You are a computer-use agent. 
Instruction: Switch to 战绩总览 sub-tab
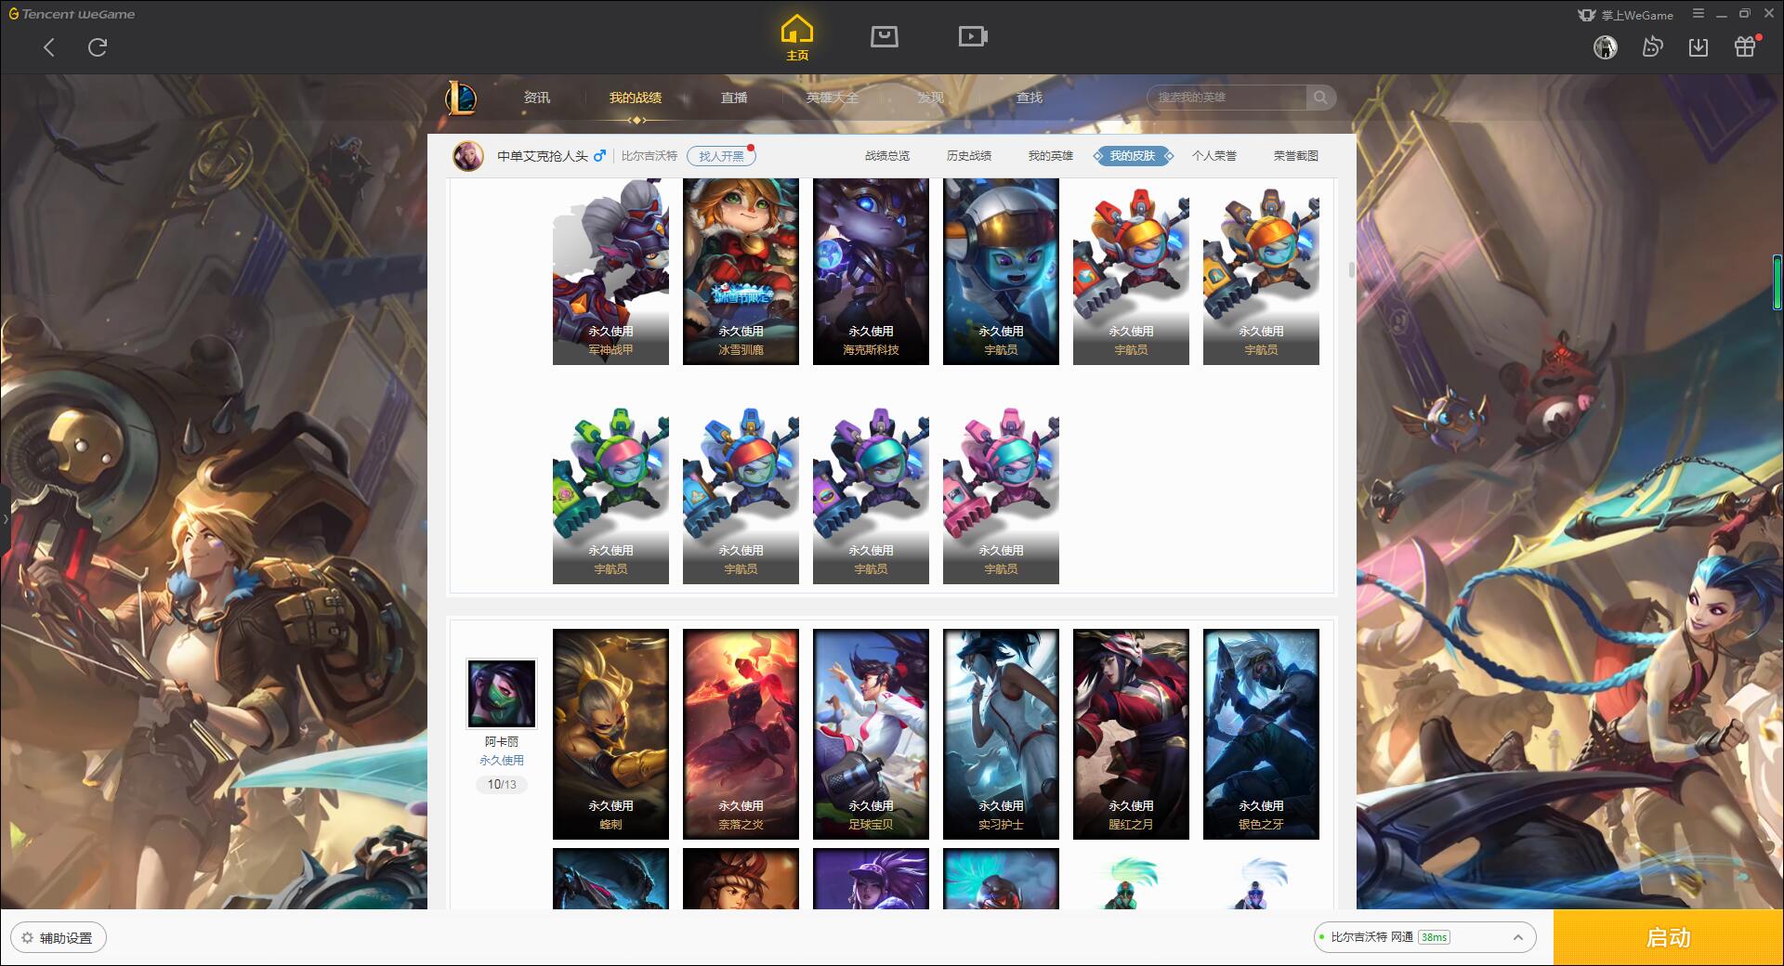tap(887, 156)
